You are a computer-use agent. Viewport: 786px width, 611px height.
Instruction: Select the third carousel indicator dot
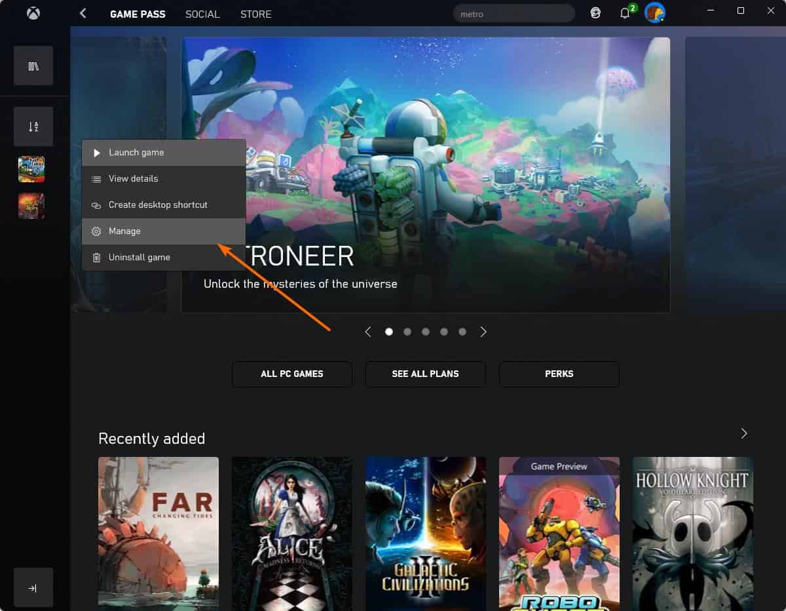(x=426, y=332)
